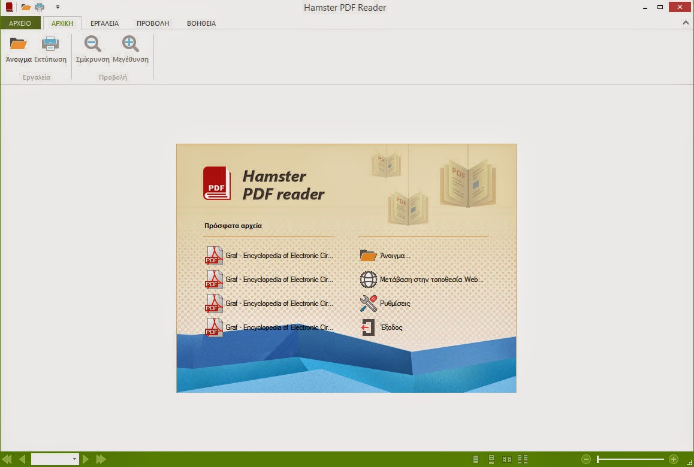694x467 pixels.
Task: Click the globe icon beside Web link
Action: pyautogui.click(x=368, y=280)
